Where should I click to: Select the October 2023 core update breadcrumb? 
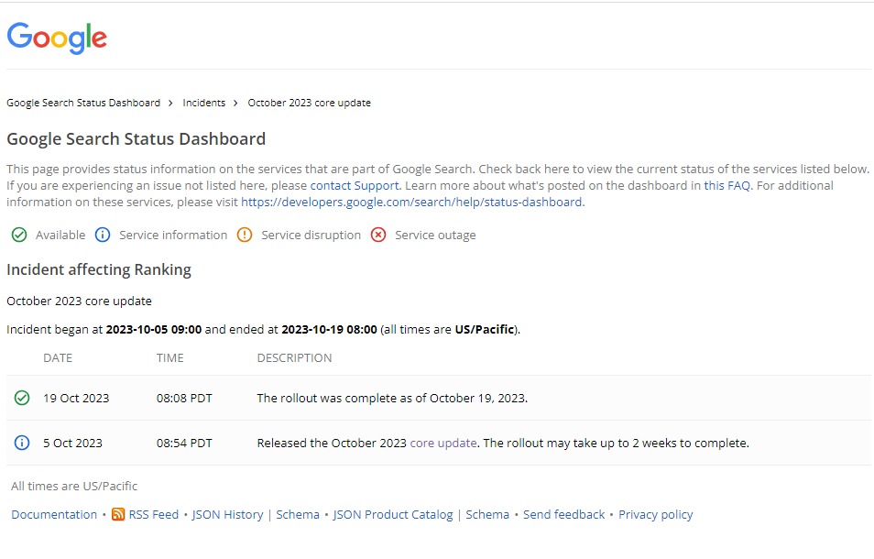[310, 104]
